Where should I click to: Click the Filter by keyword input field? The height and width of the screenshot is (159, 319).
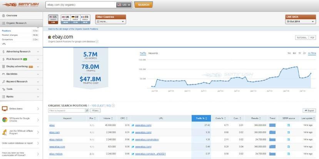coord(66,111)
